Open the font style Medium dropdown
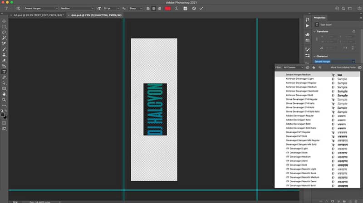Screen dimensions: 363x203 coord(77,9)
